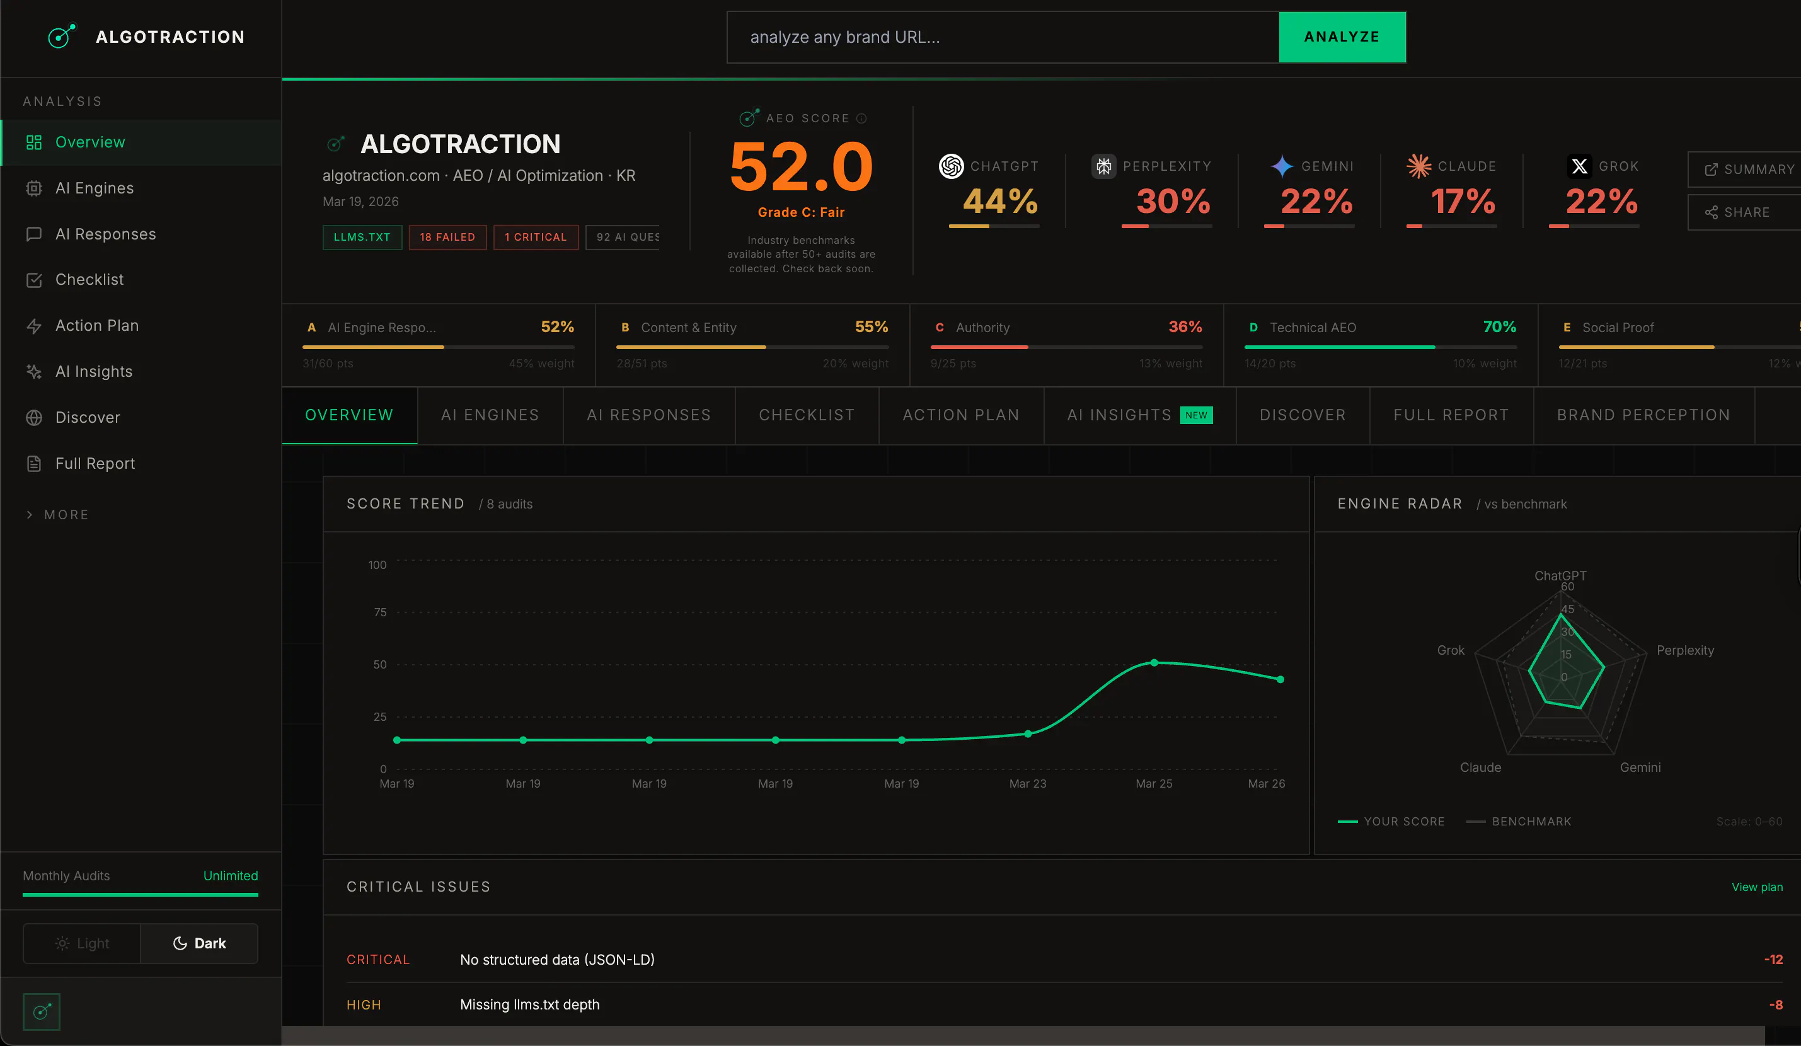Open Overview via its sidebar grid icon
This screenshot has width=1801, height=1046.
[33, 142]
